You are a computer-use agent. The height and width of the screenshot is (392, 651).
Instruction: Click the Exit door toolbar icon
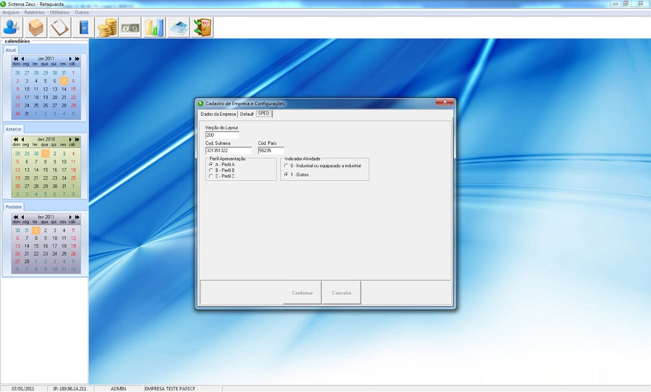coord(202,28)
